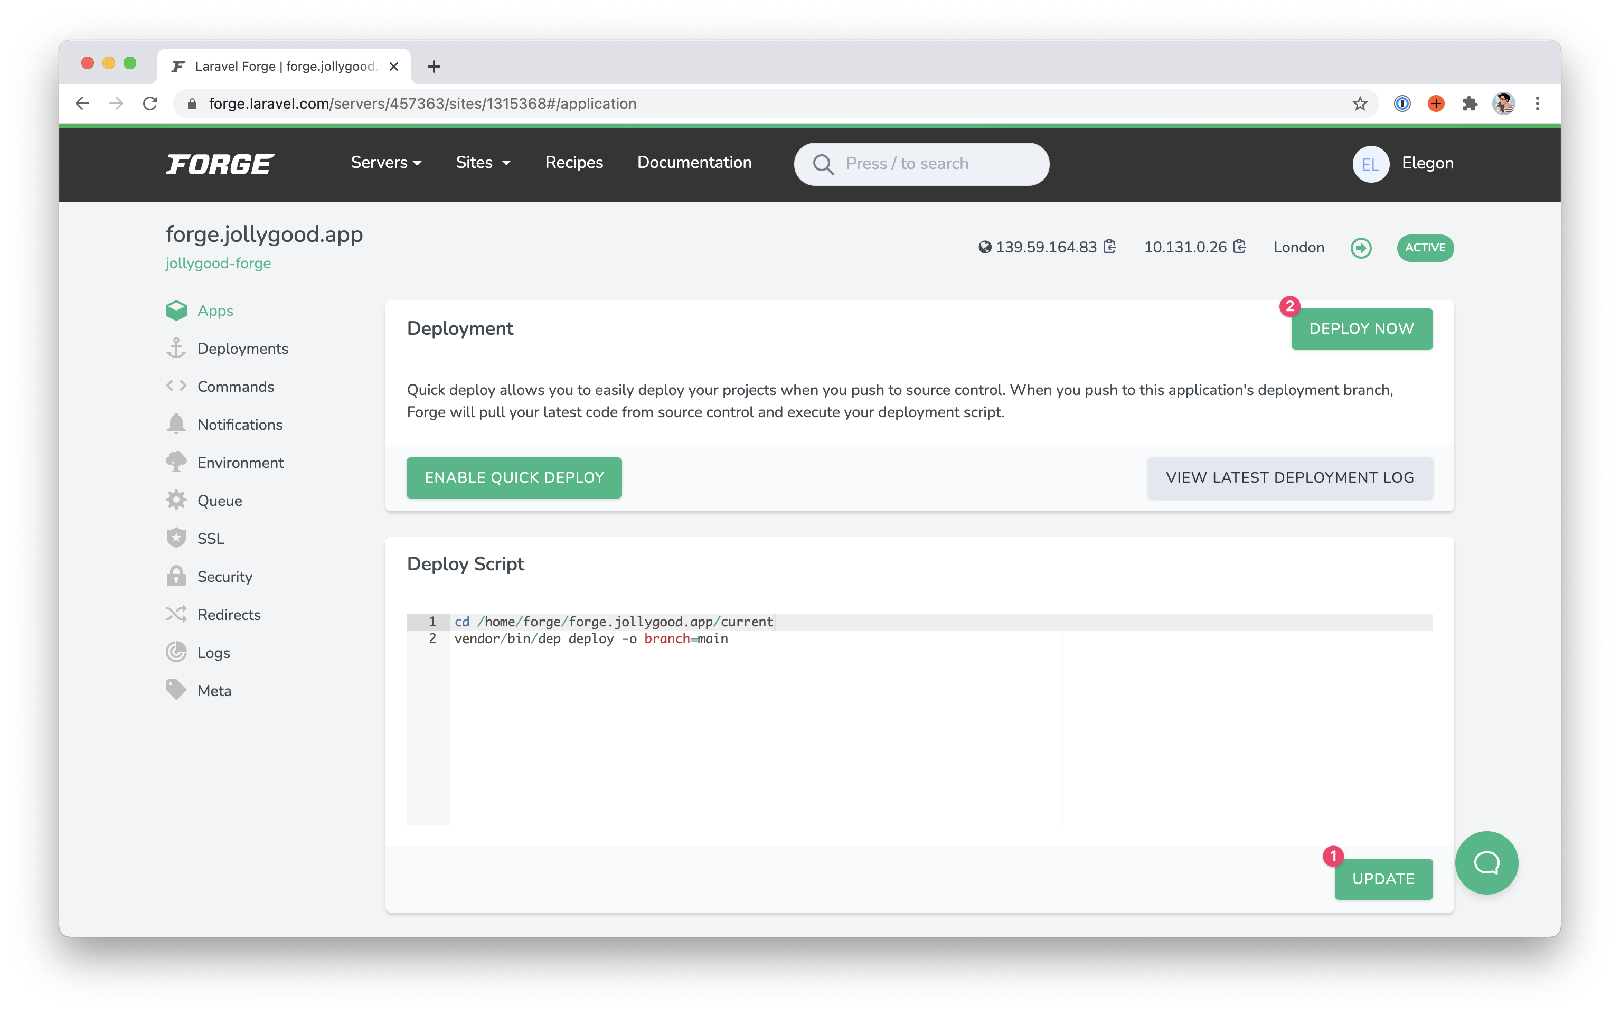Viewport: 1620px width, 1015px height.
Task: Close the Laravel Forge tab
Action: tap(394, 67)
